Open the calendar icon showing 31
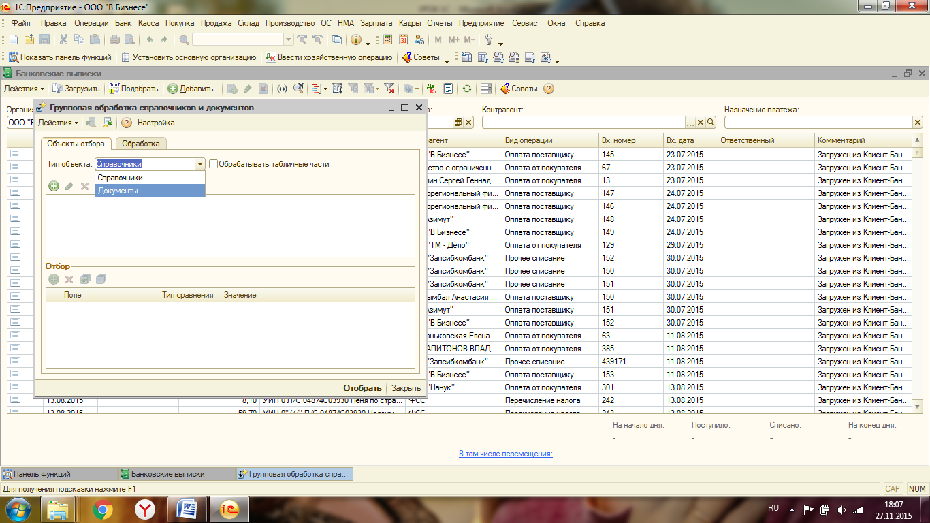The width and height of the screenshot is (930, 523). click(403, 39)
